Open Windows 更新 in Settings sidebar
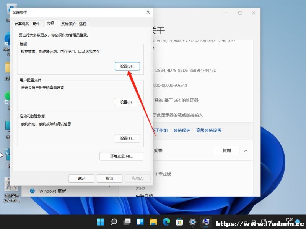The image size is (306, 229). click(x=53, y=191)
